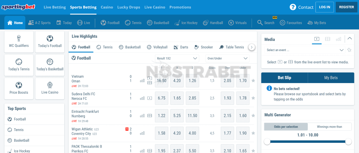Open statistics icon for Wigan Athletic match
Image resolution: width=359 pixels, height=153 pixels.
pos(142,133)
